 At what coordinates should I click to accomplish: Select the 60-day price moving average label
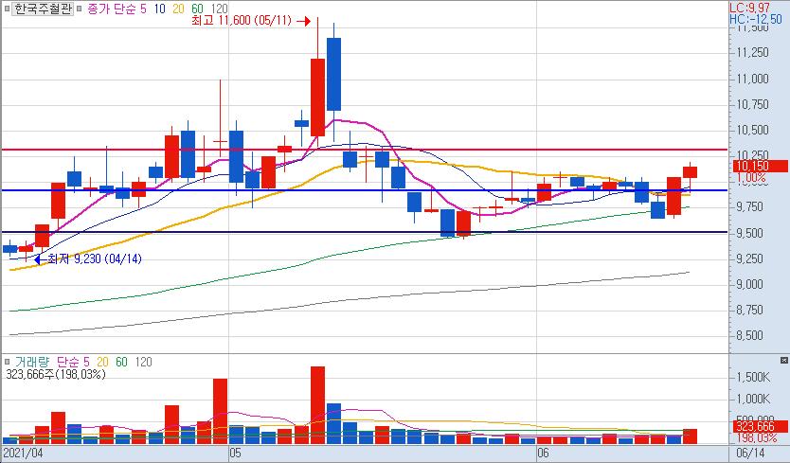point(197,9)
